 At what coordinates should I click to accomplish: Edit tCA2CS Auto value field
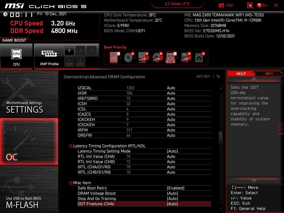(x=171, y=114)
